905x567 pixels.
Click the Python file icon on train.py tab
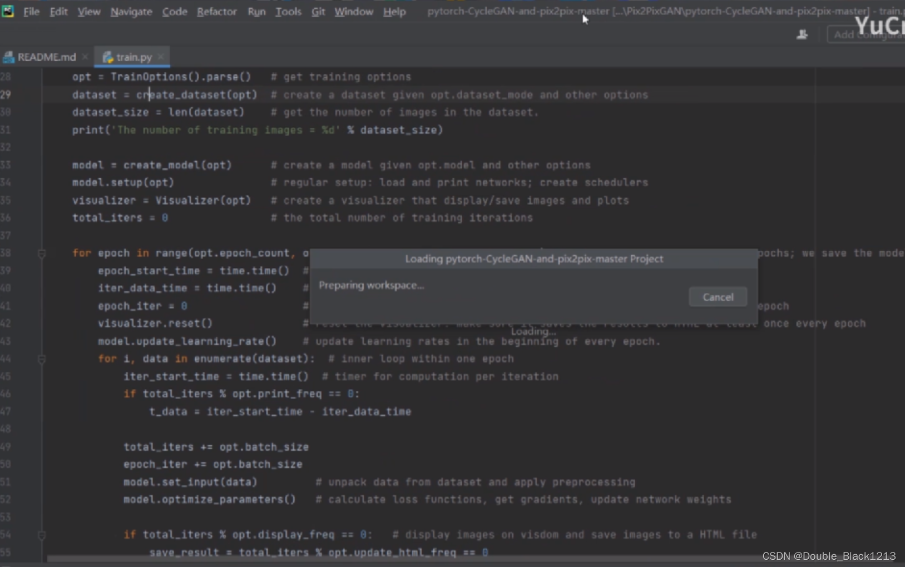pyautogui.click(x=108, y=57)
